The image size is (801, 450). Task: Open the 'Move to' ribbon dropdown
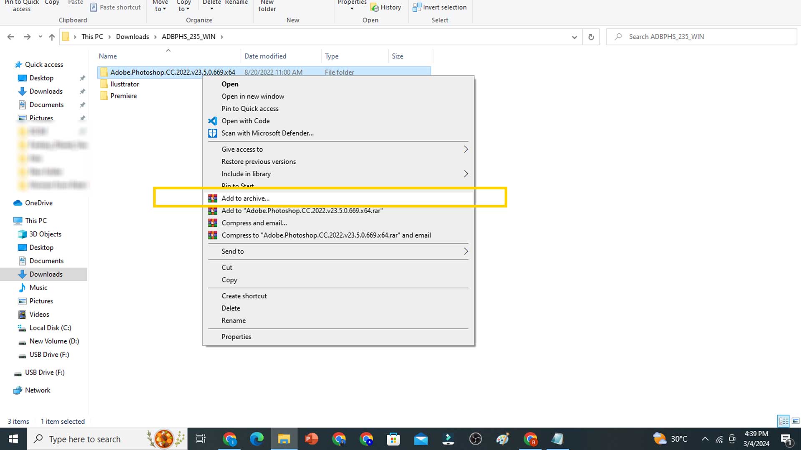point(160,6)
